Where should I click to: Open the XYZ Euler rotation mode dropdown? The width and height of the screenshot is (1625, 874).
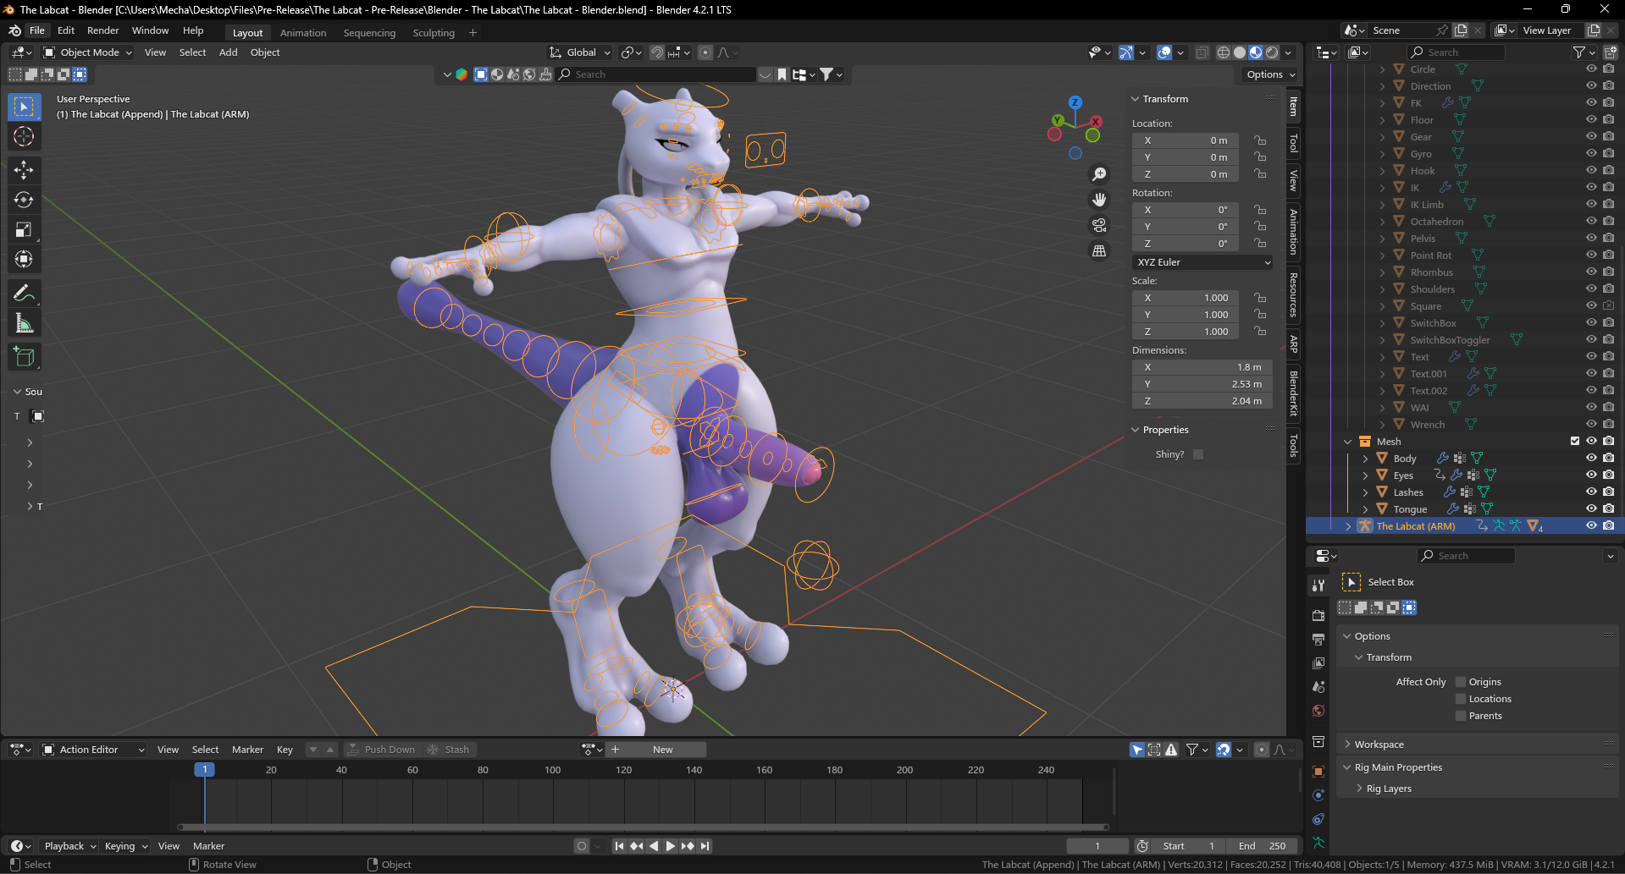click(1202, 262)
